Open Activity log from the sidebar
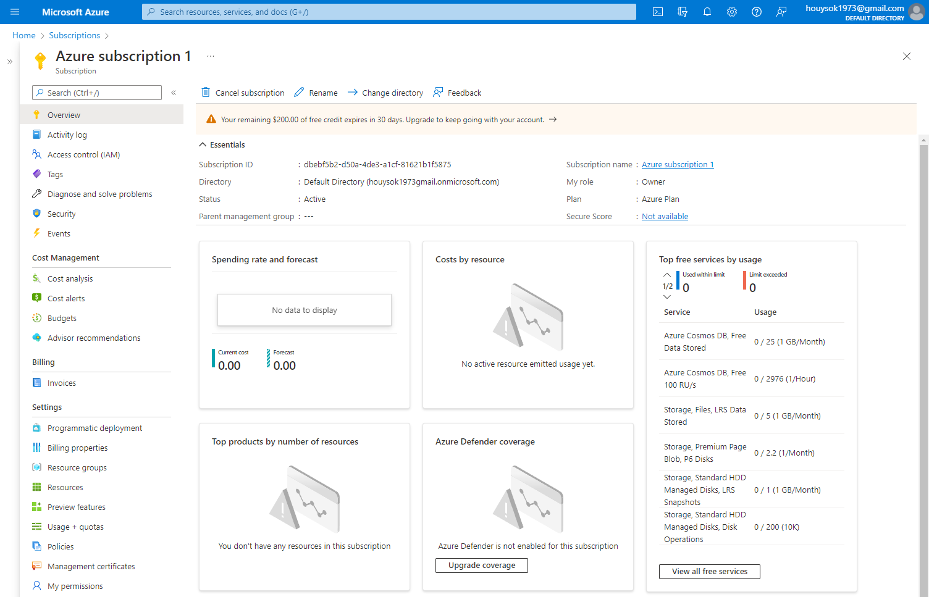 point(67,134)
